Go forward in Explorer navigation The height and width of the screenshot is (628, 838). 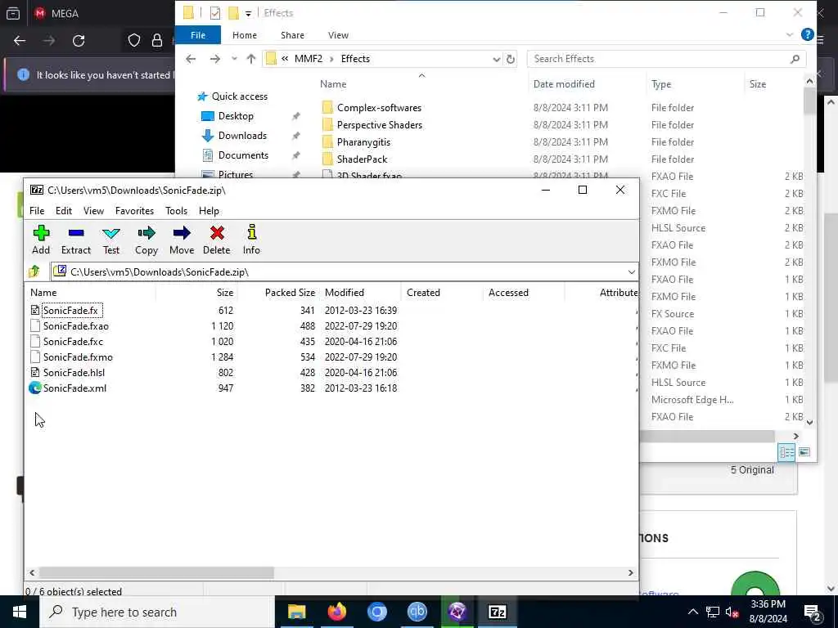[x=215, y=59]
